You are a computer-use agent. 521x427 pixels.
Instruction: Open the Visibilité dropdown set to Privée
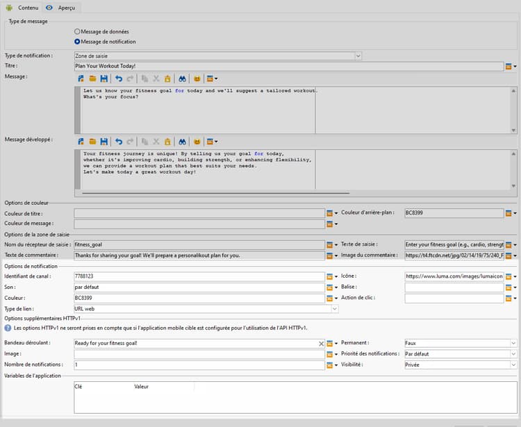(x=513, y=365)
